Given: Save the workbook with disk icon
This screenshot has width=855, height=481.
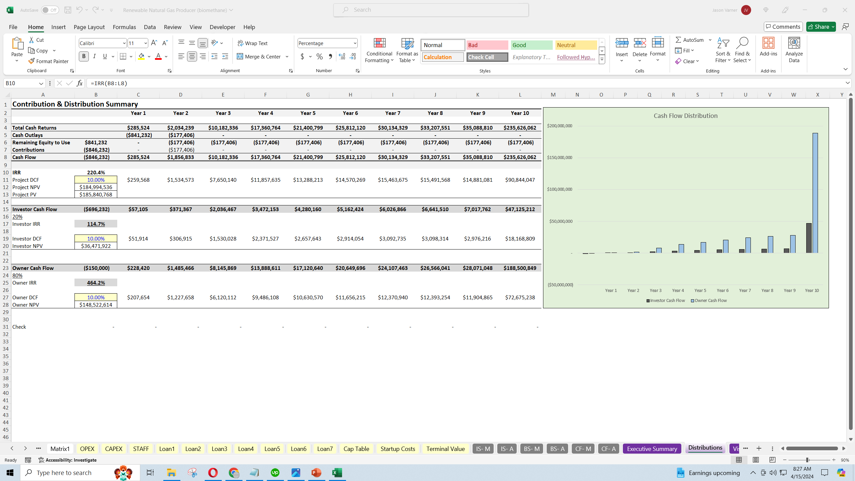Looking at the screenshot, I should 68,10.
